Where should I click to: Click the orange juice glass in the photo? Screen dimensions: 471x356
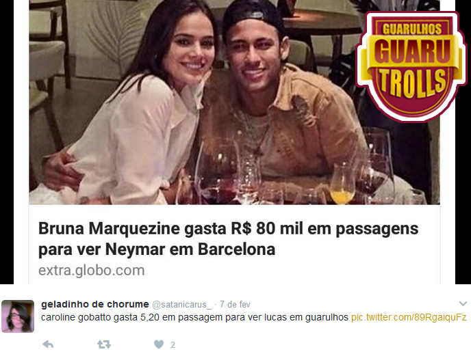click(x=342, y=183)
